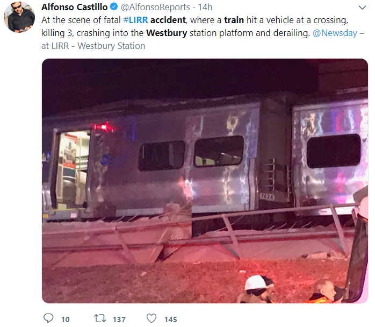Screen dimensions: 375x327
Task: View the 137 retweets count
Action: tap(119, 319)
